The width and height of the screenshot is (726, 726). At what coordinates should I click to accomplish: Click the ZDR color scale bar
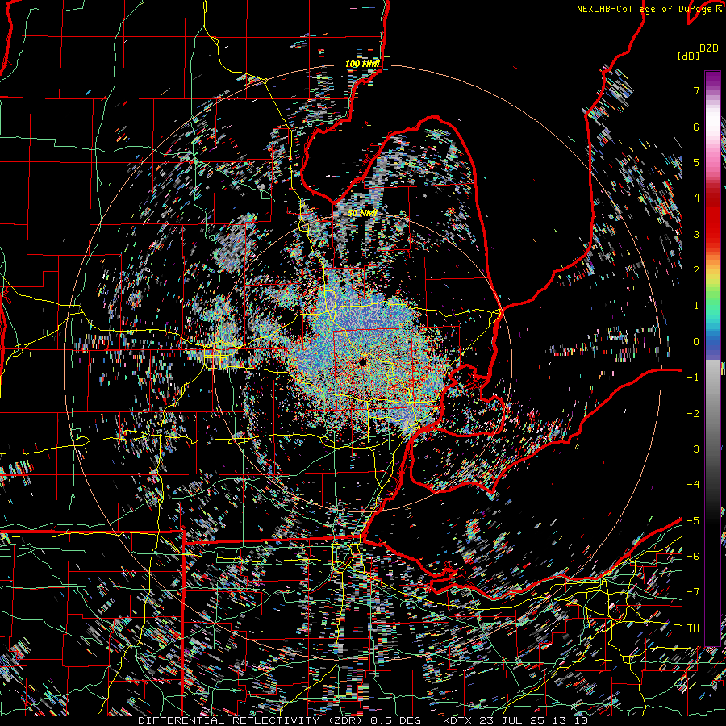click(x=712, y=358)
